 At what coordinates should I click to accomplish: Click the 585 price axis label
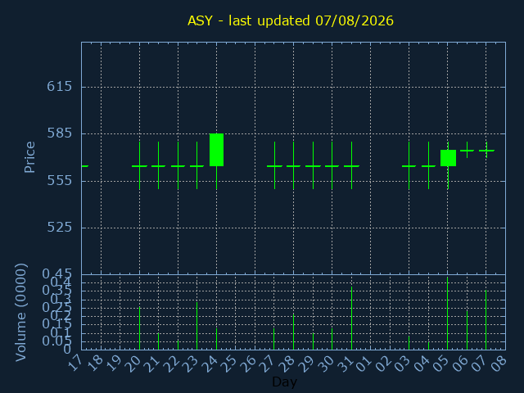[x=60, y=133]
